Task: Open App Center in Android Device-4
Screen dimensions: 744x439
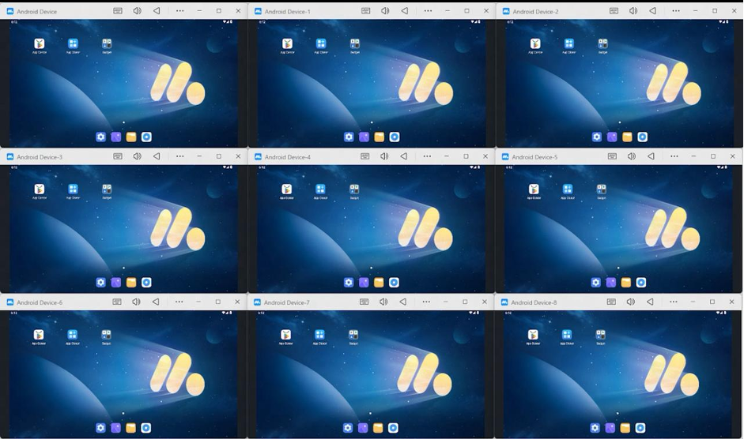Action: (286, 189)
